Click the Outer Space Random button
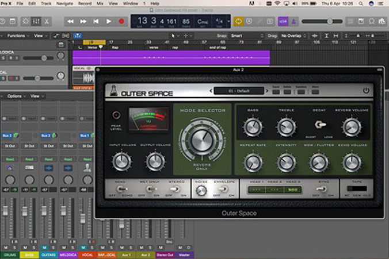The image size is (389, 259). [301, 92]
